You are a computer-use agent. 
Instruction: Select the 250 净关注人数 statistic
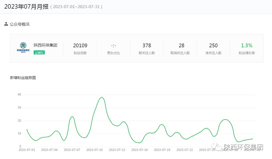[x=213, y=45]
